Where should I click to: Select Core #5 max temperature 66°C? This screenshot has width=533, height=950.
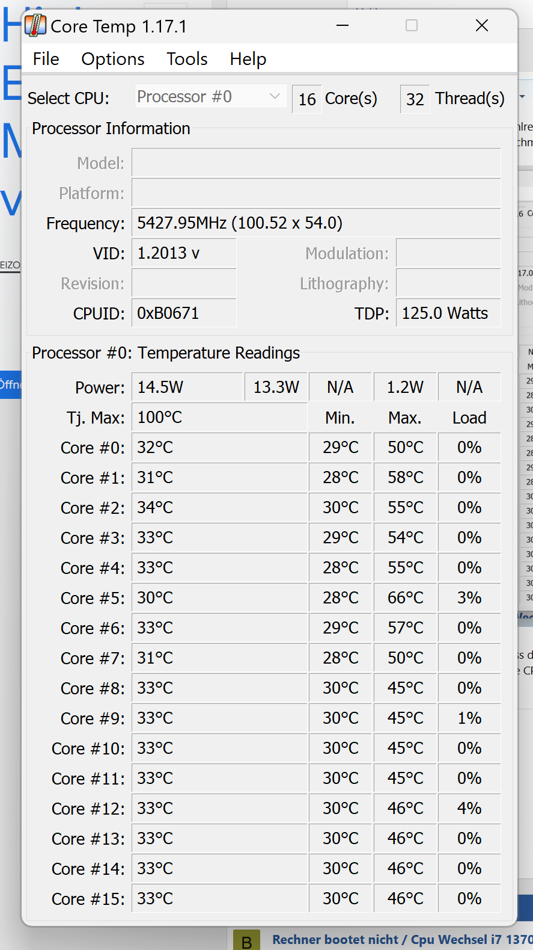405,598
